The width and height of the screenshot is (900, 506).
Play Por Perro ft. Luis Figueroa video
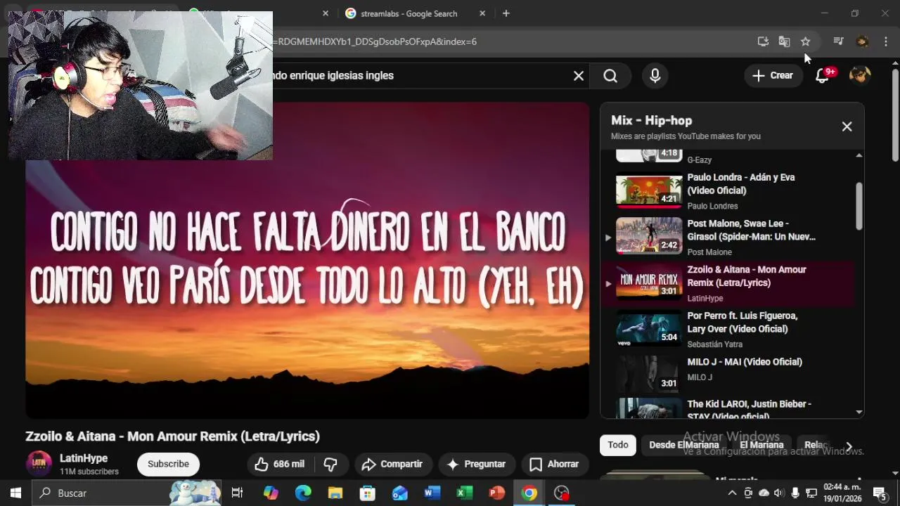coord(742,323)
